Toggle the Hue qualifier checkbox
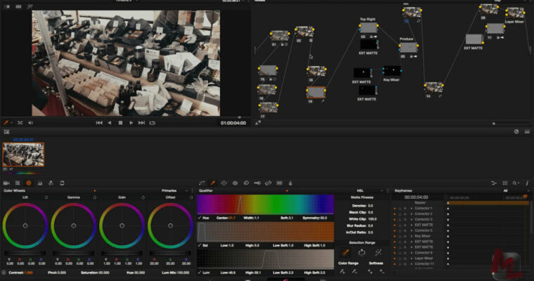The image size is (534, 281). pyautogui.click(x=200, y=218)
